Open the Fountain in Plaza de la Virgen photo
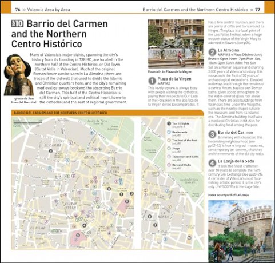The image size is (275, 263). (176, 43)
